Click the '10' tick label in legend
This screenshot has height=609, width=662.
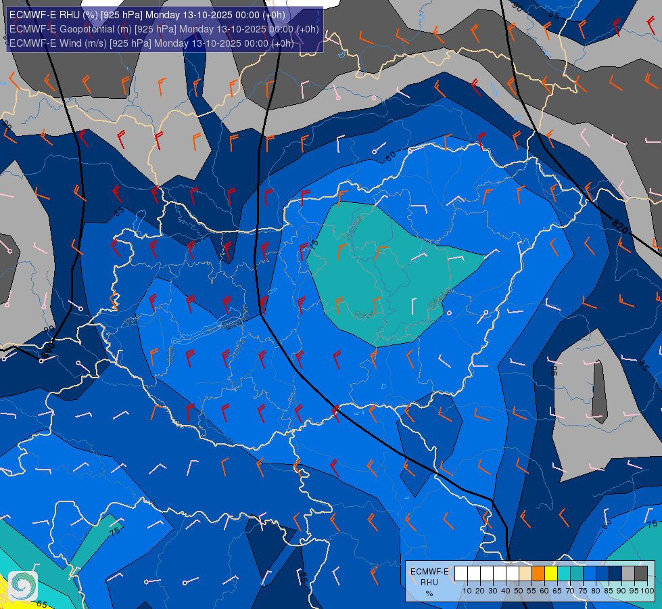point(467,591)
